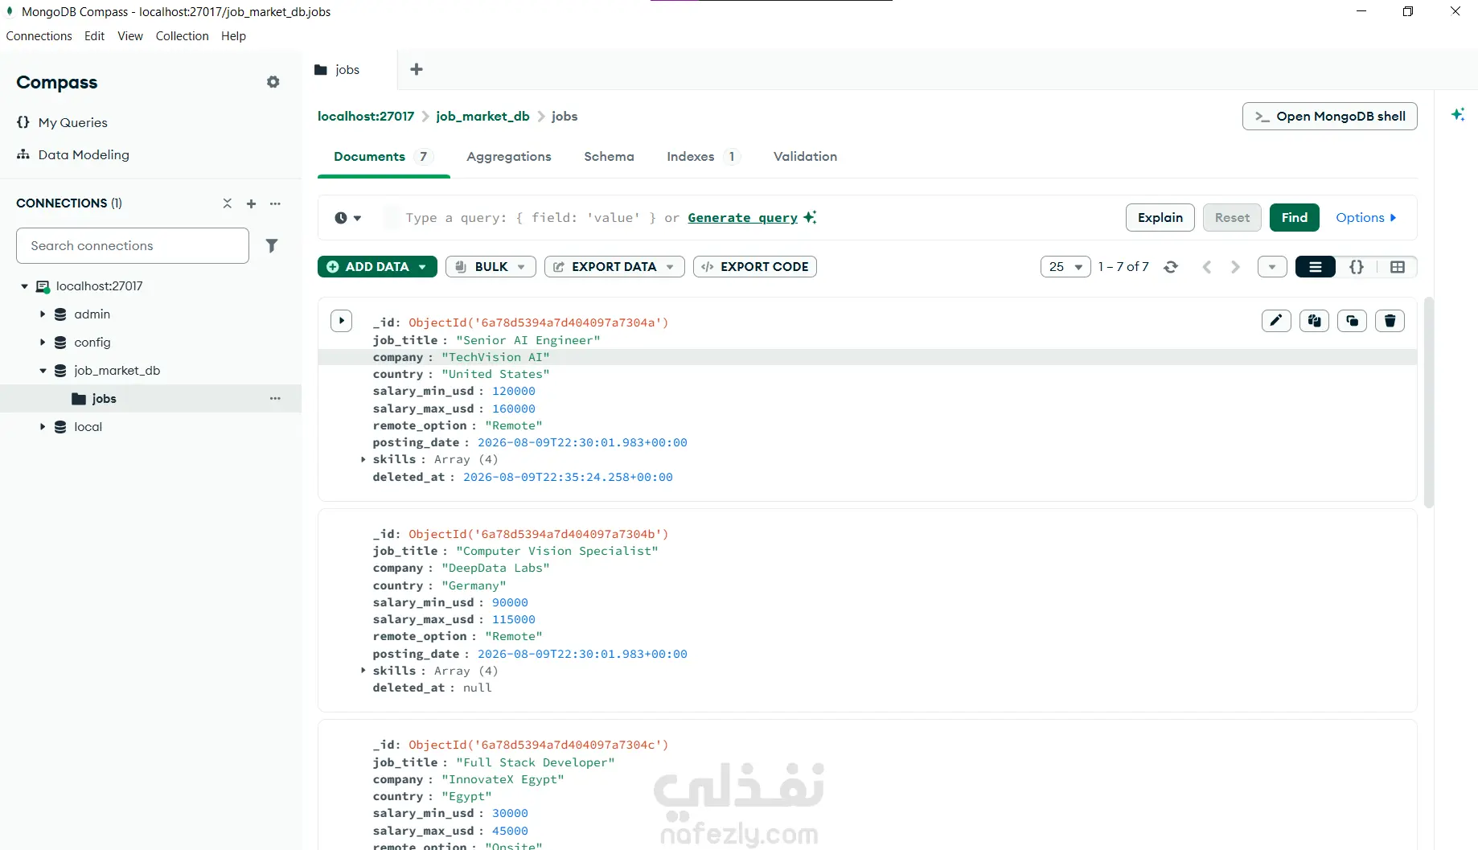Open MongoDB shell
The width and height of the screenshot is (1478, 850).
[1329, 117]
